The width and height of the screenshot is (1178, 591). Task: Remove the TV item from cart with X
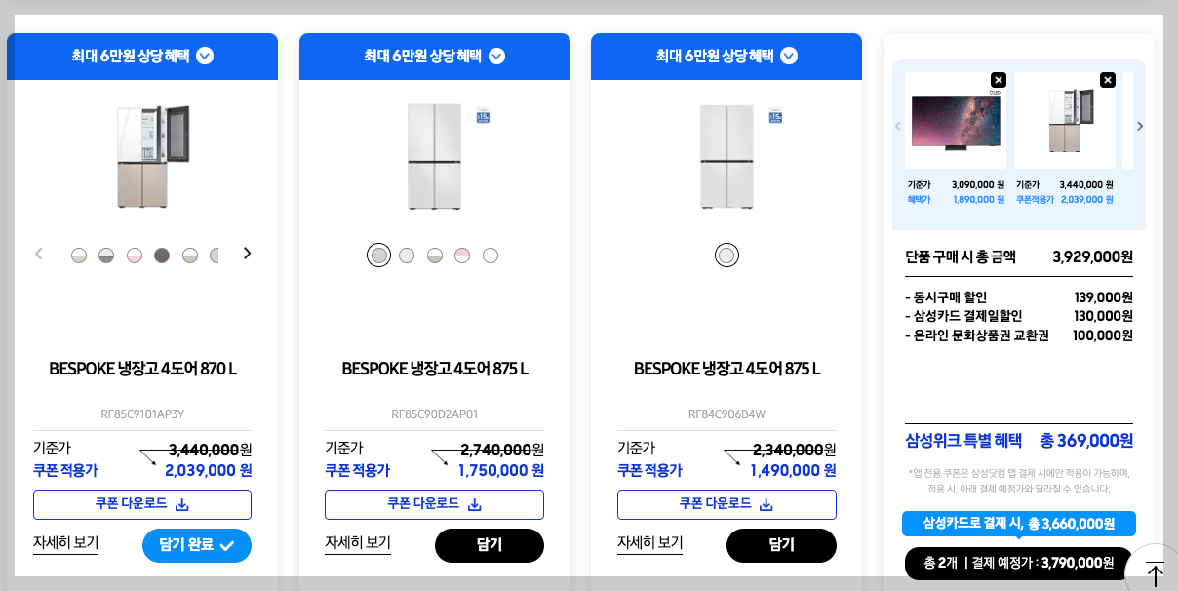(x=998, y=79)
